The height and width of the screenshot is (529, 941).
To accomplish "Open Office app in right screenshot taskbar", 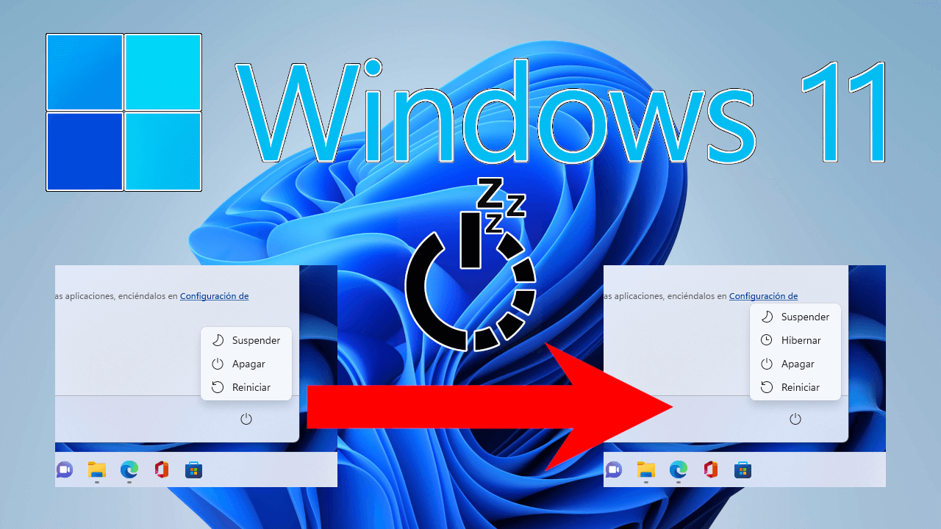I will 711,469.
